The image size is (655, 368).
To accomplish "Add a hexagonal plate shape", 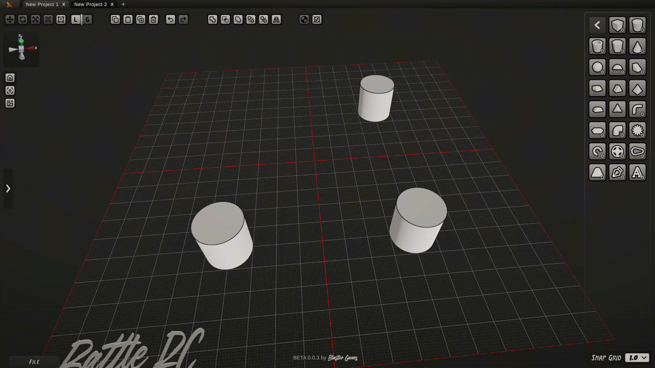I will [597, 130].
